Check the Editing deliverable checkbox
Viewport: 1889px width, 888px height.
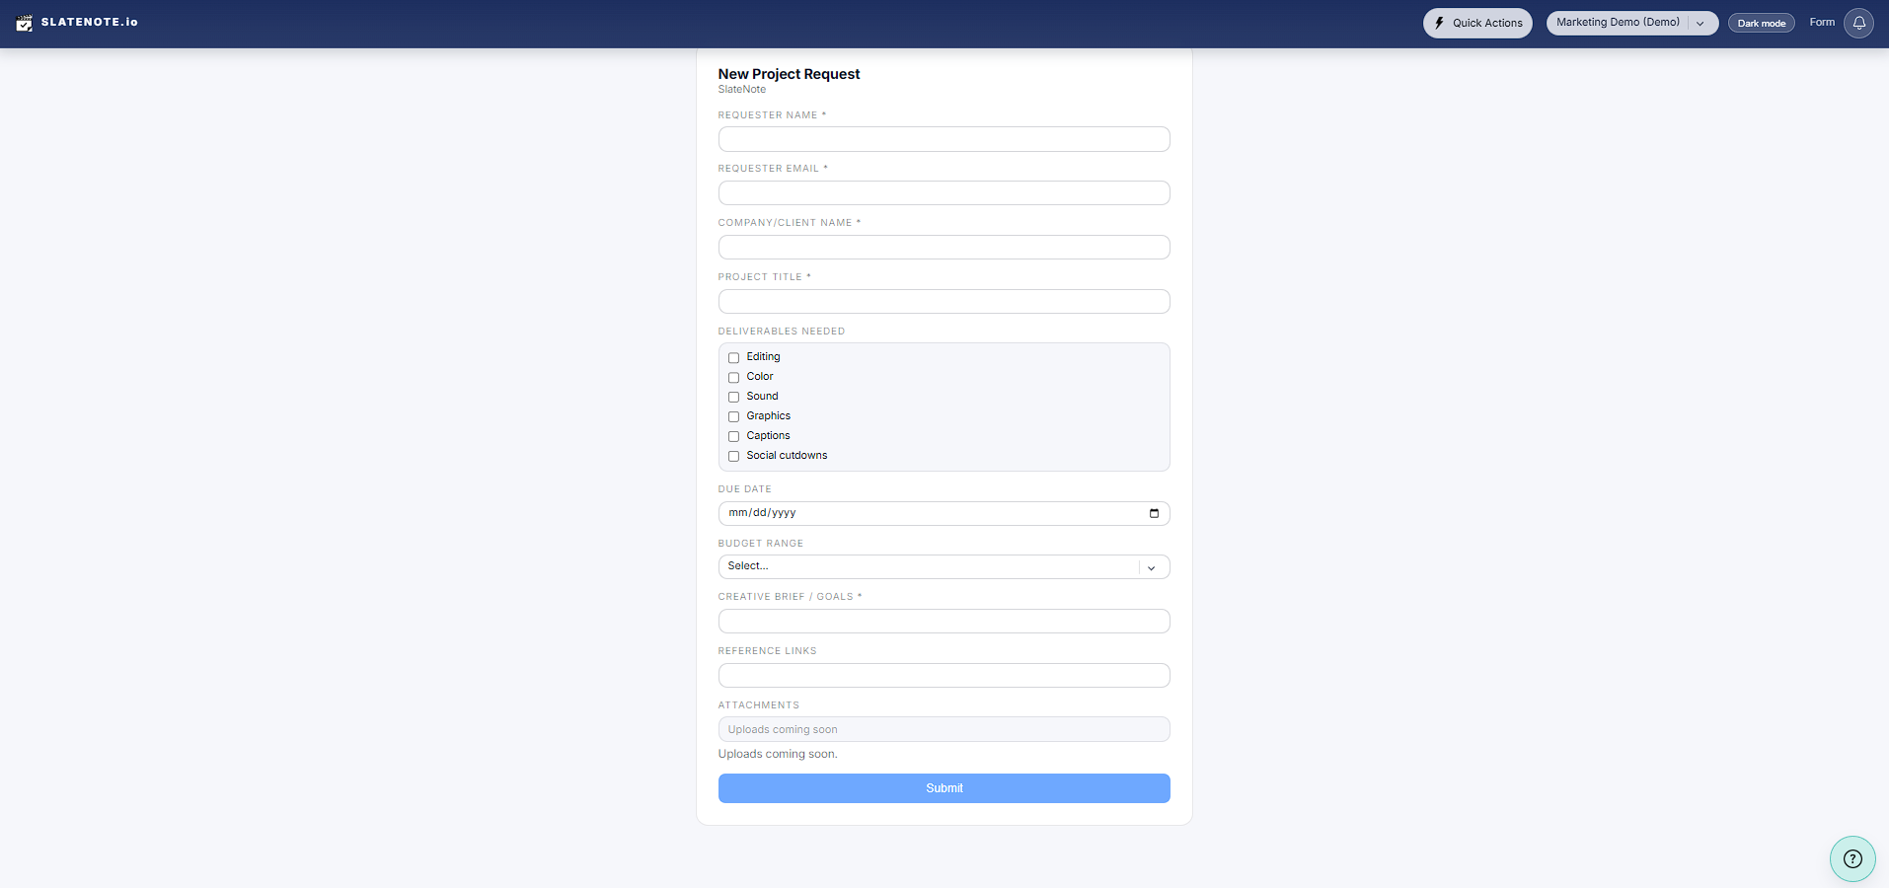tap(733, 357)
